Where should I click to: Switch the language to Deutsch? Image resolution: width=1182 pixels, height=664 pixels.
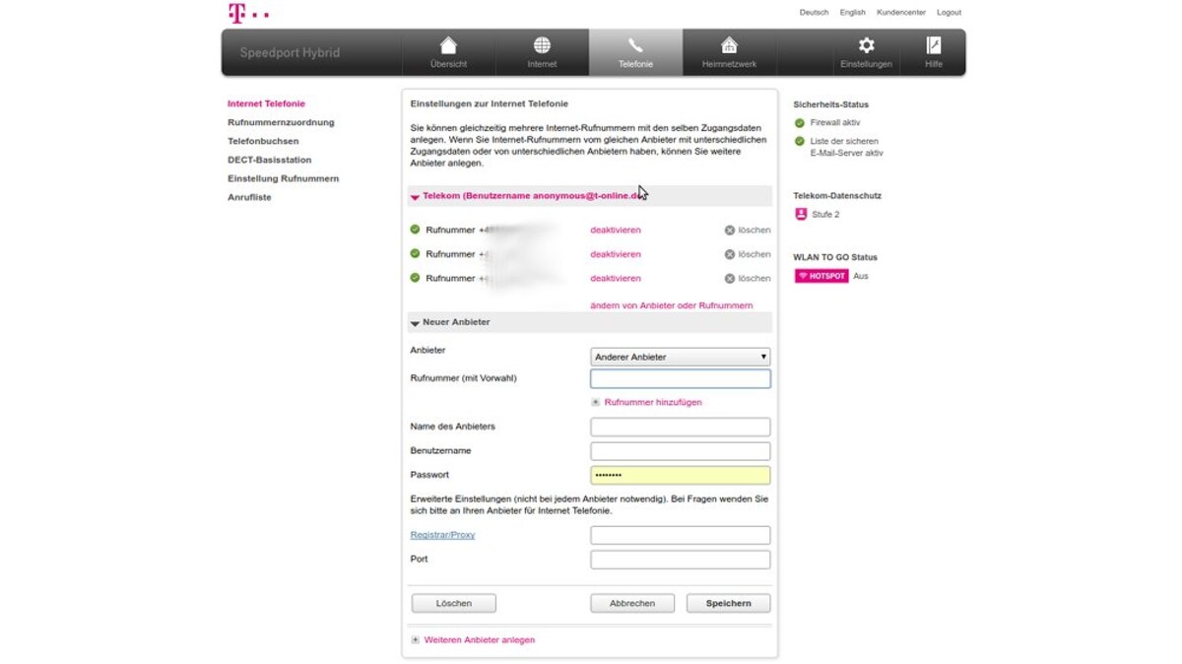814,13
